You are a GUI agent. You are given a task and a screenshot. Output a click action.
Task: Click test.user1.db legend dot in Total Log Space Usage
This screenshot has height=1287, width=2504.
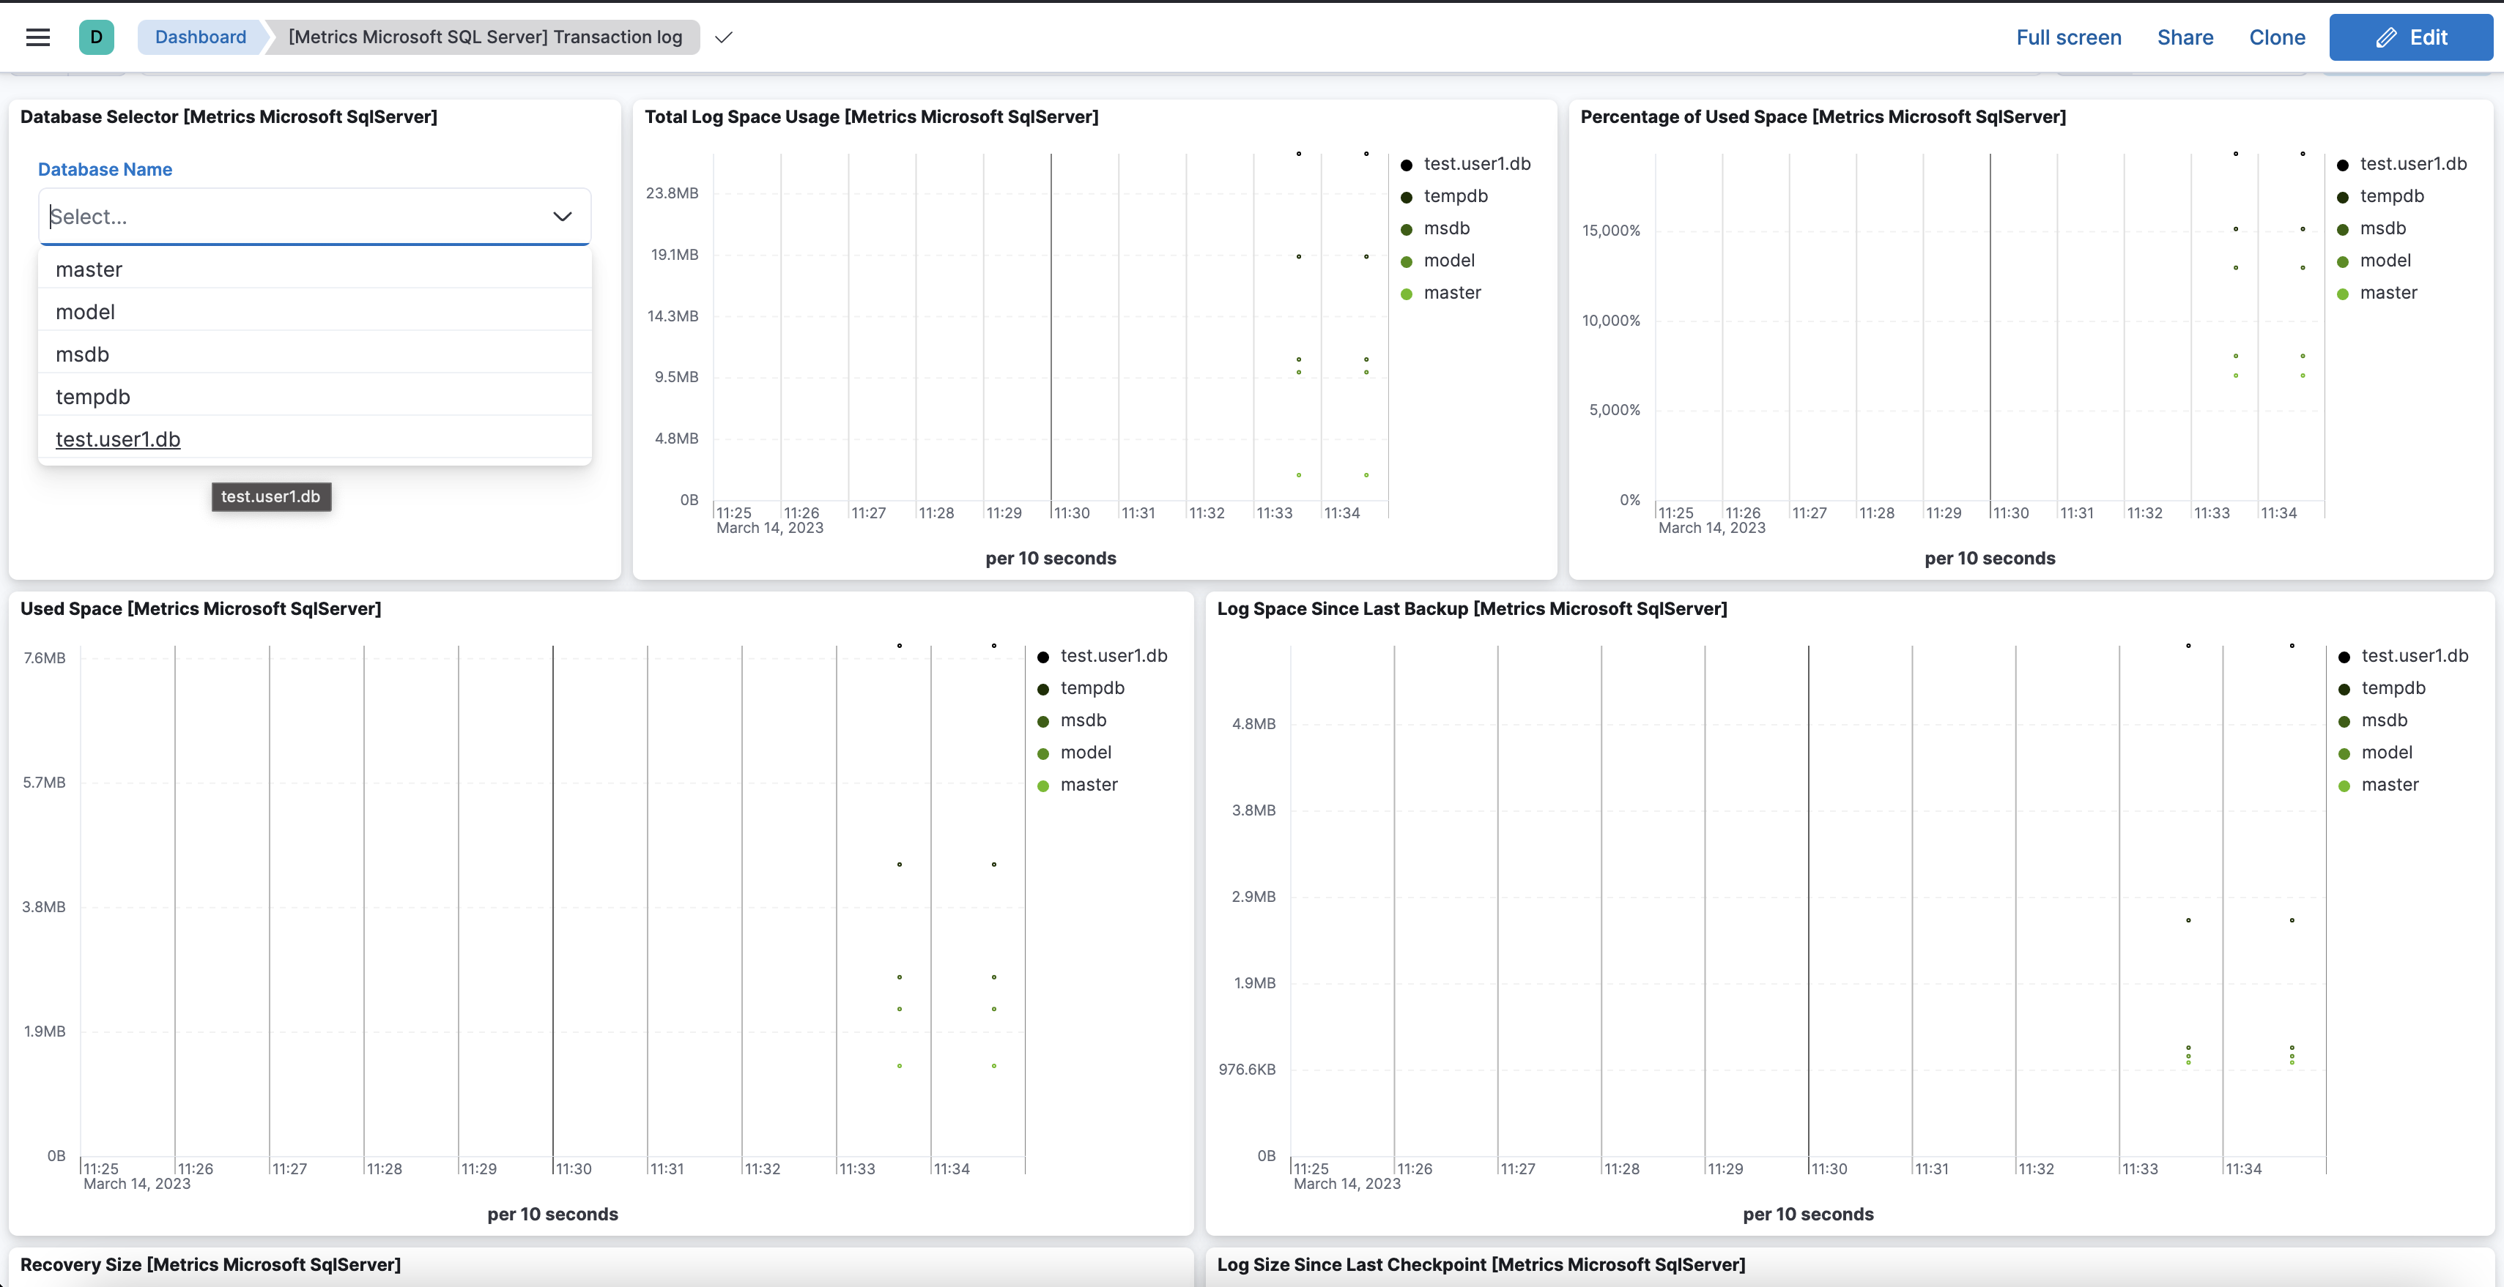(1407, 165)
